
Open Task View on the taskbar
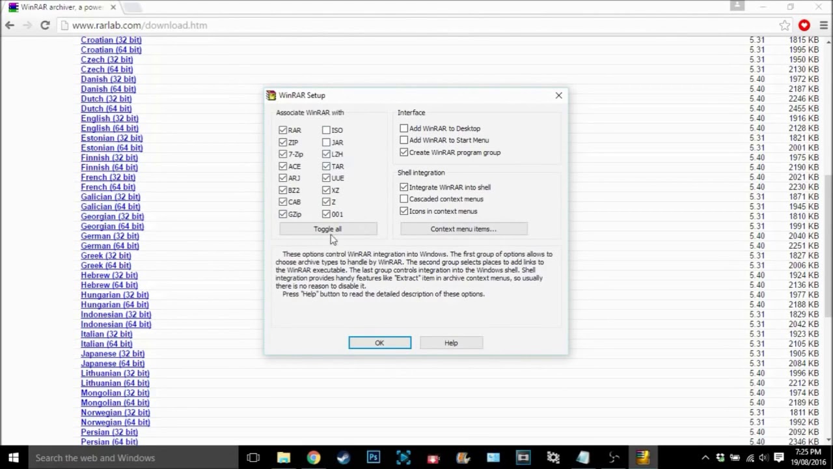[x=253, y=458]
